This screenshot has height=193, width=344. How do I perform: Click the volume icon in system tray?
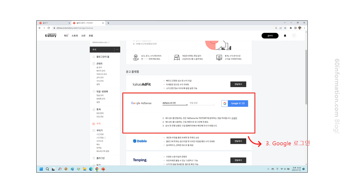285,169
